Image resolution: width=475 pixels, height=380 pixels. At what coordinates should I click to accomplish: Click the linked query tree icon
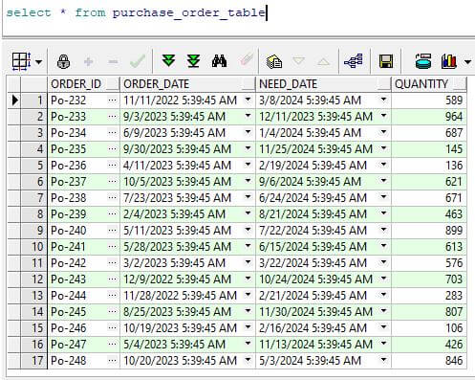point(354,61)
